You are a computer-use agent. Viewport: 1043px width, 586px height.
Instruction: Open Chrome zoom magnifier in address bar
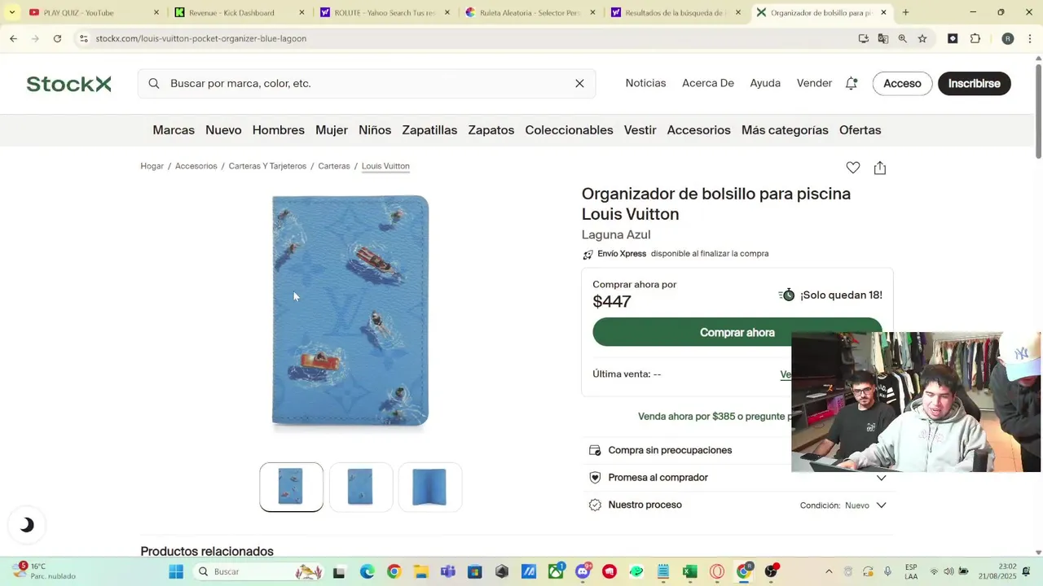click(903, 38)
